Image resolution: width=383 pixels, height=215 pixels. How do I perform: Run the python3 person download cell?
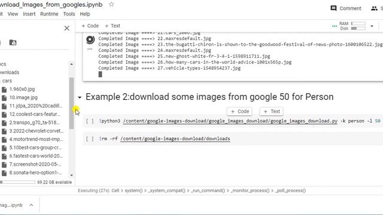pos(90,121)
